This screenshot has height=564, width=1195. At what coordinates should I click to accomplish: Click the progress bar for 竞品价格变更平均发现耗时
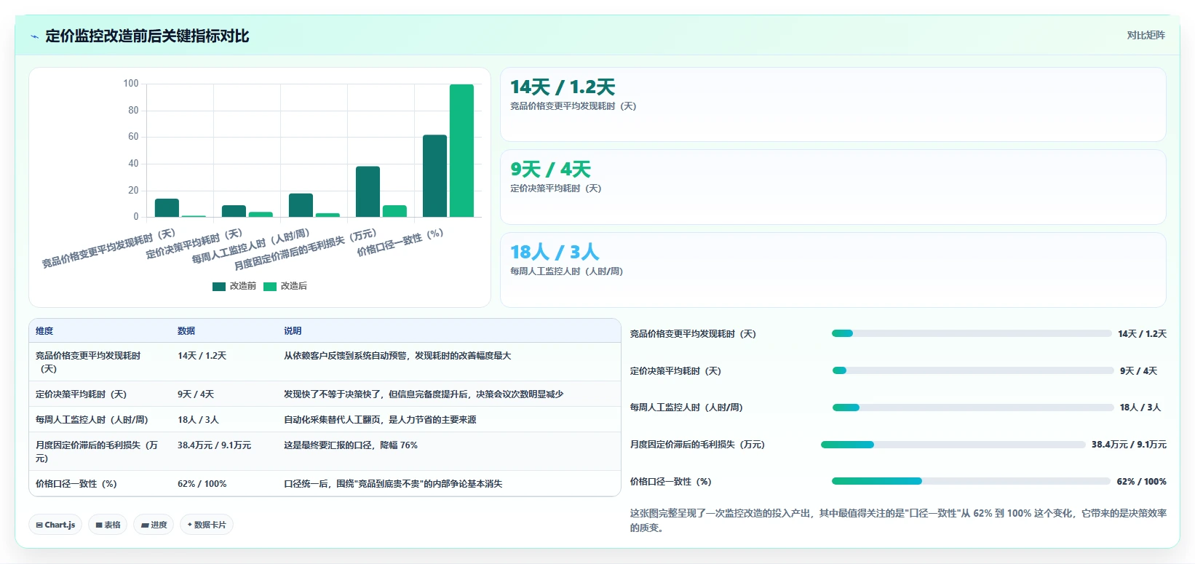972,334
